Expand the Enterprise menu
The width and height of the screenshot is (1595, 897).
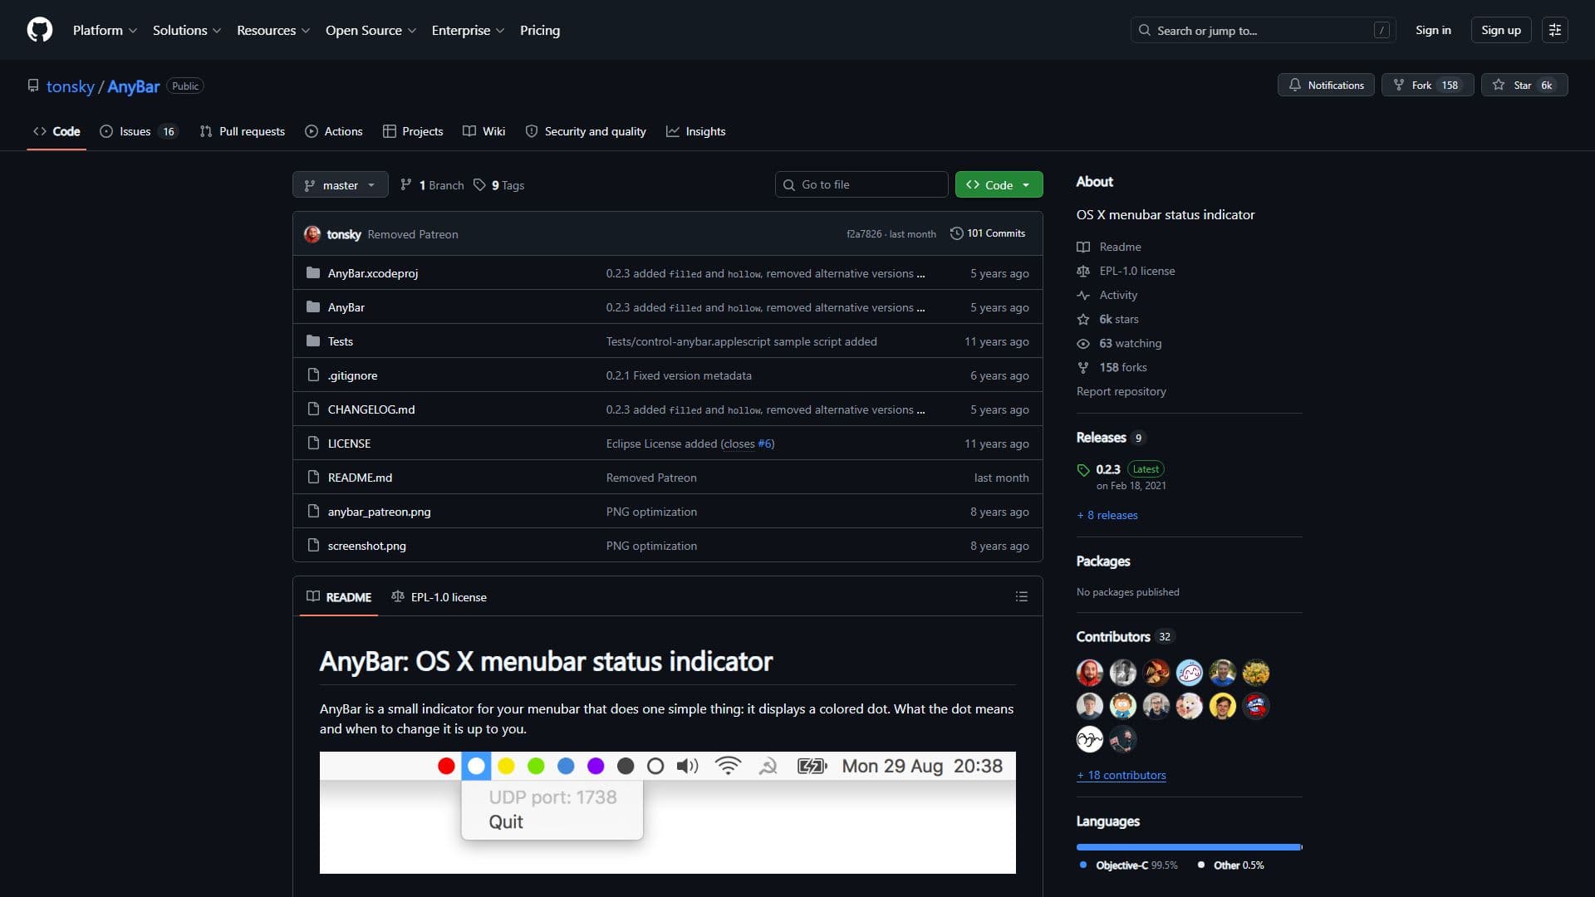click(468, 30)
